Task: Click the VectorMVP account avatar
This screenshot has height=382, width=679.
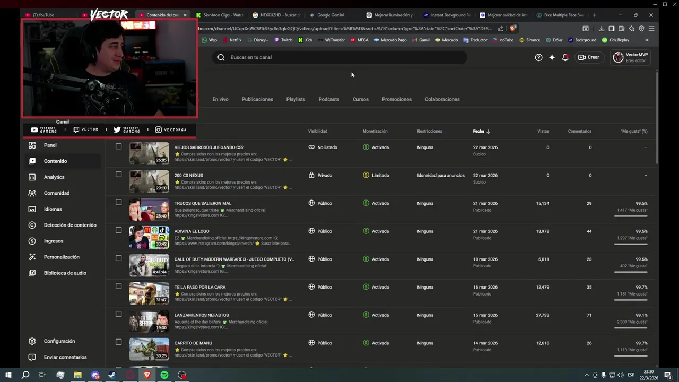Action: pos(618,57)
